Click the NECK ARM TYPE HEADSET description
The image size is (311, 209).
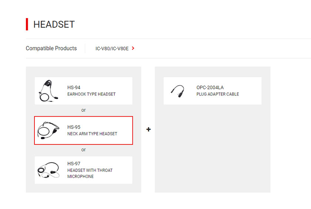click(x=92, y=134)
